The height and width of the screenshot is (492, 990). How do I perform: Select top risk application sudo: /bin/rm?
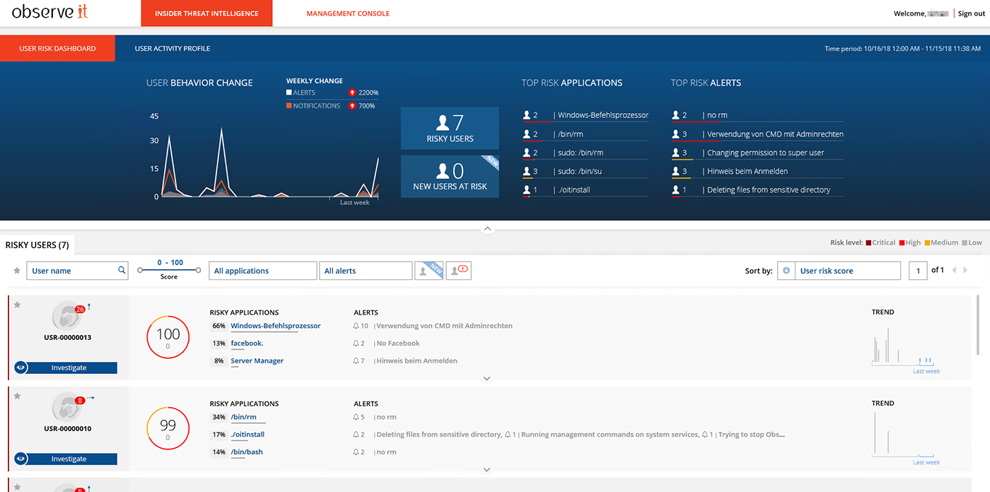[580, 153]
